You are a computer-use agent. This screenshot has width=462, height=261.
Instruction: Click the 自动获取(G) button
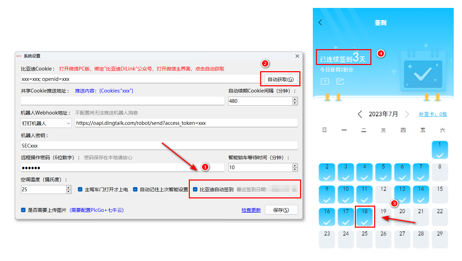(281, 79)
